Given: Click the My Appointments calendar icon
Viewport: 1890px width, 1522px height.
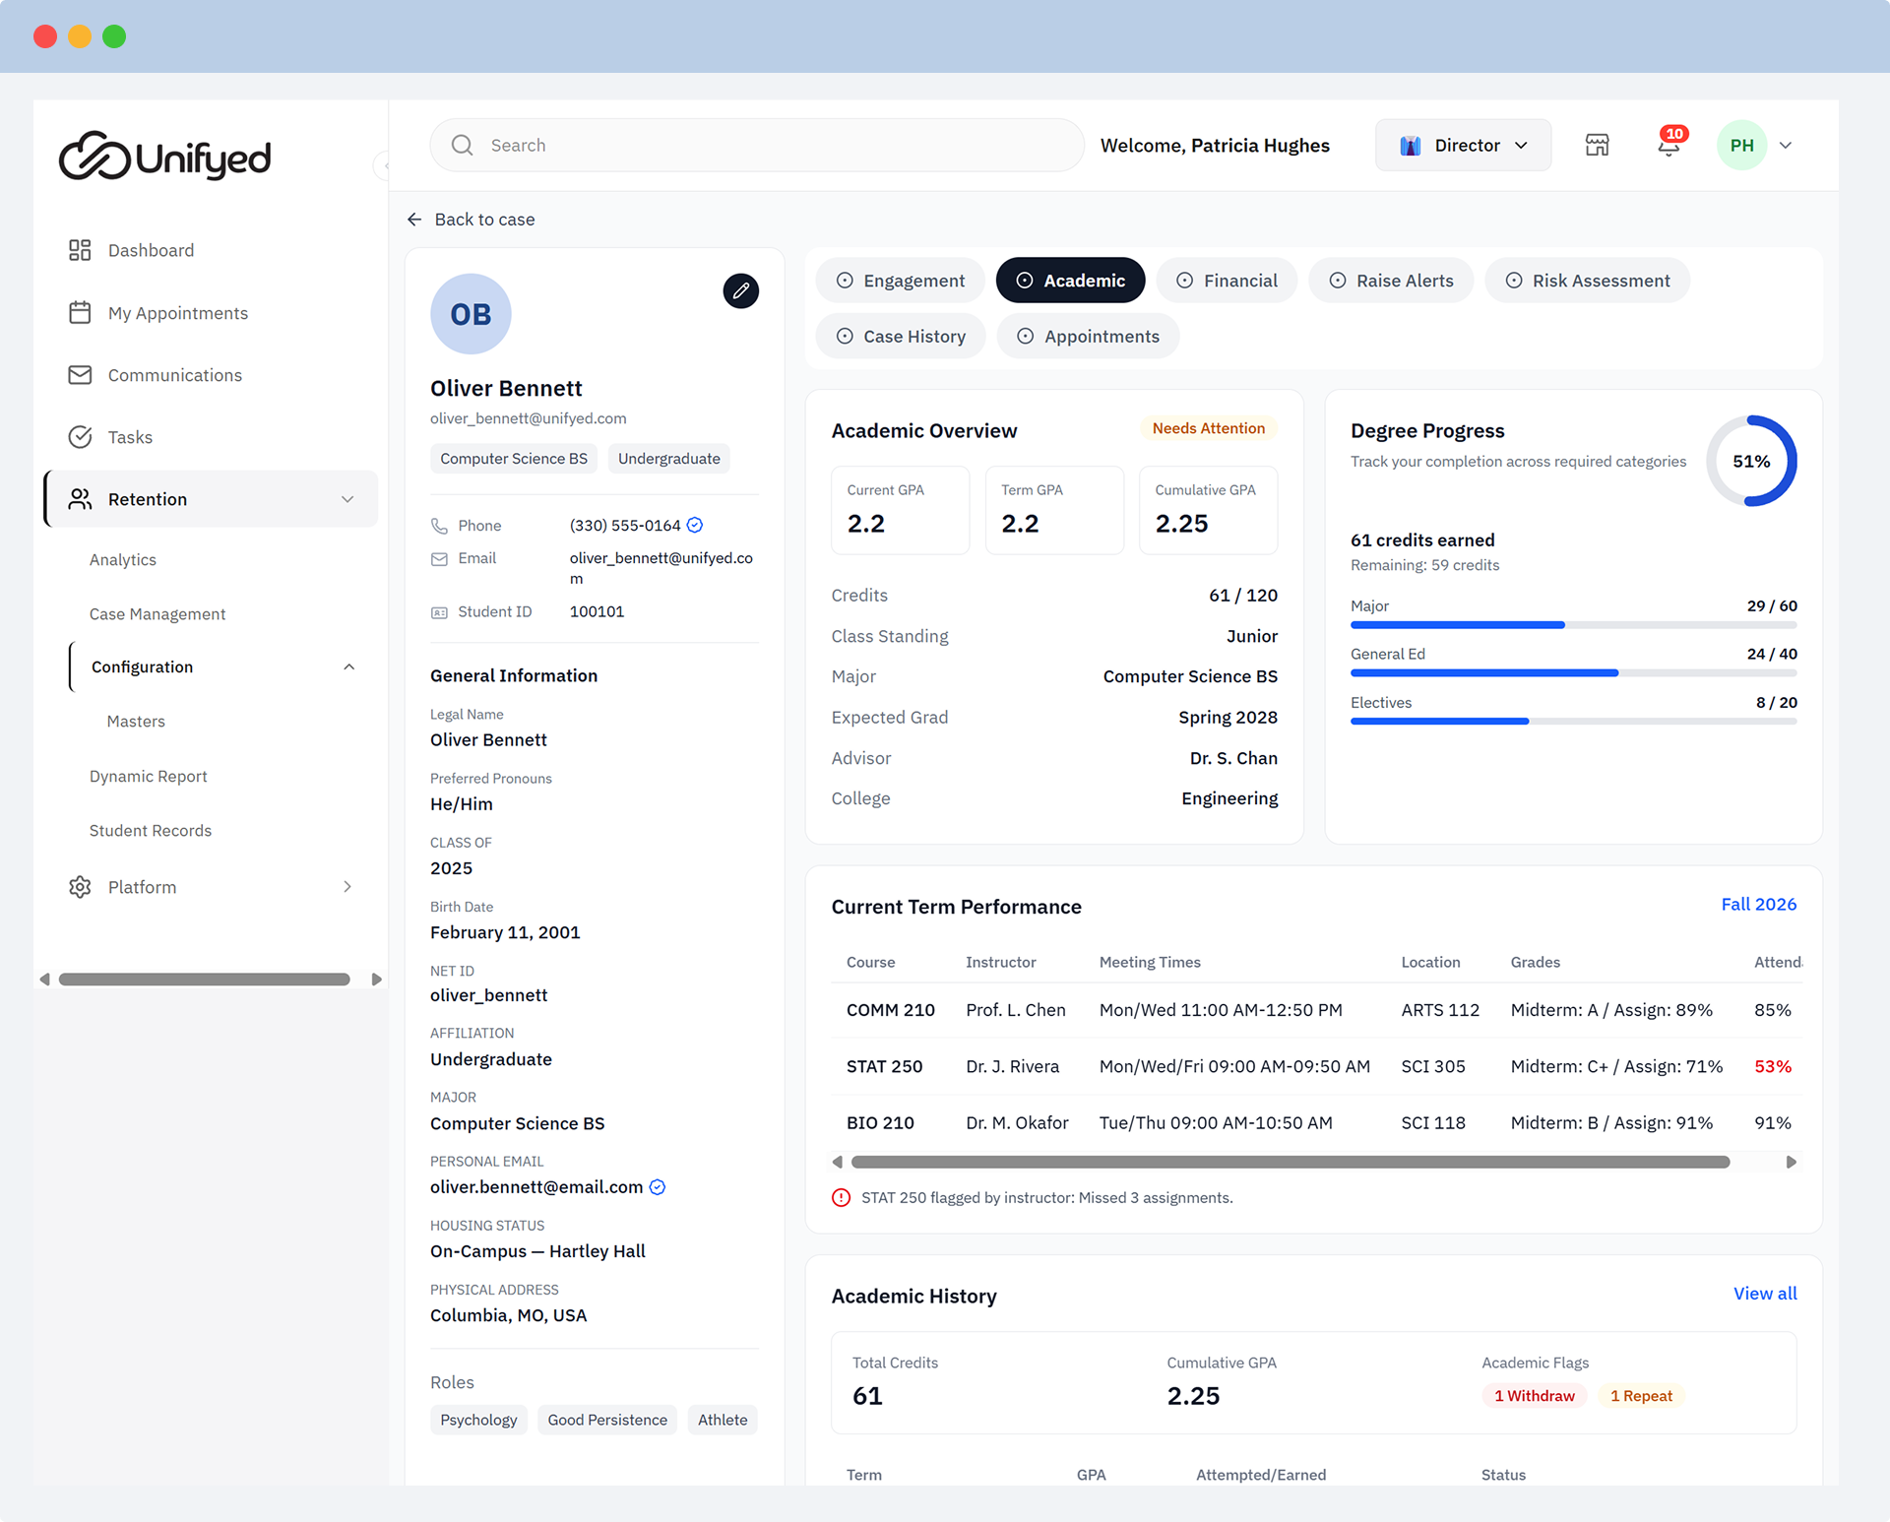Looking at the screenshot, I should [80, 312].
